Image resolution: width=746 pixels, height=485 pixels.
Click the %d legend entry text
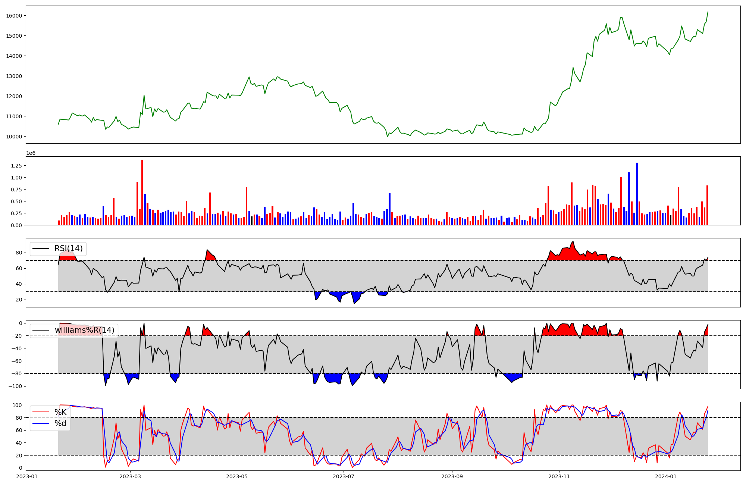click(60, 423)
